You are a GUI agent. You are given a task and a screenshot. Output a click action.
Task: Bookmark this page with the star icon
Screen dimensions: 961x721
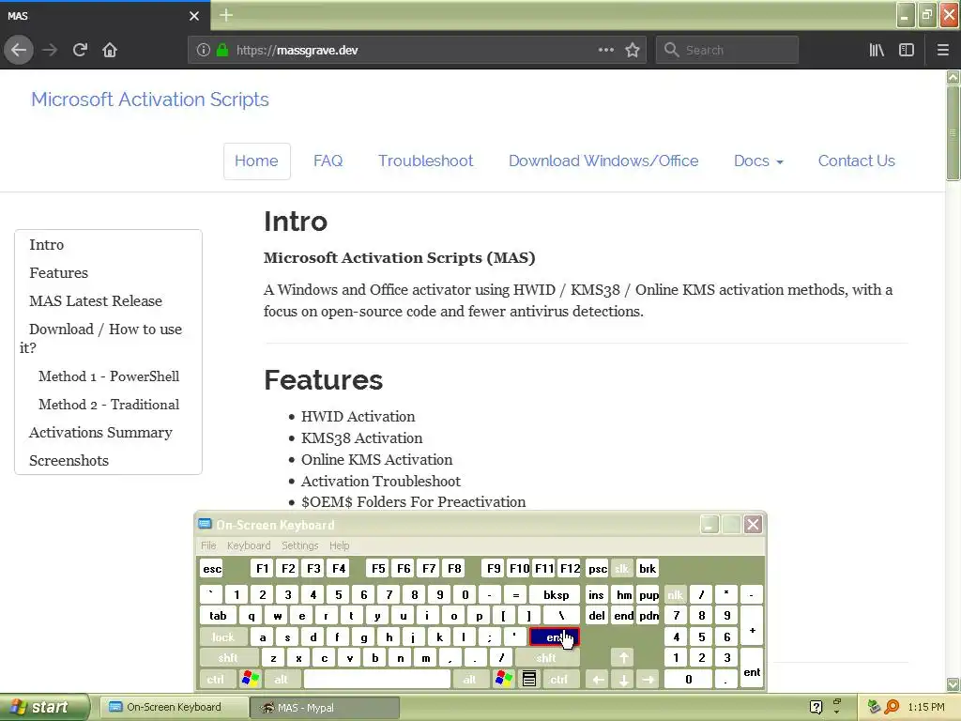633,50
